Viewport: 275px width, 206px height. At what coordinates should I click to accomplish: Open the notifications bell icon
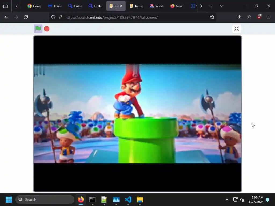tap(268, 200)
